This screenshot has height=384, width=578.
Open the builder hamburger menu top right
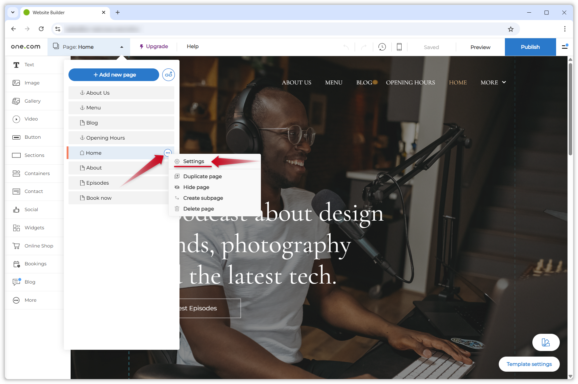[565, 47]
